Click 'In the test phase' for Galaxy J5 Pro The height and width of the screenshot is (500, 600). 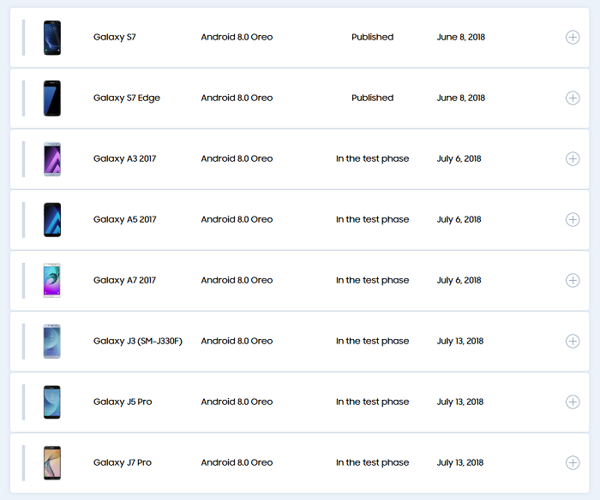(372, 402)
